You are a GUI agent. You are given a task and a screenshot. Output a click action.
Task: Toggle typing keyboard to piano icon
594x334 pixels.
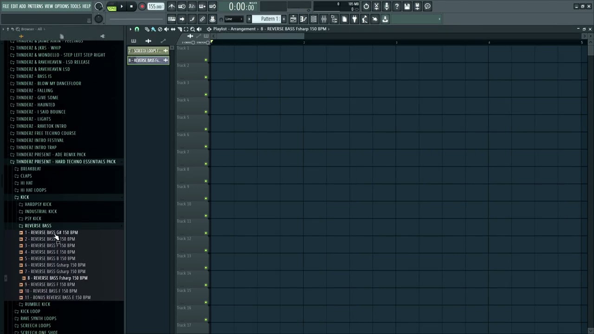[172, 19]
